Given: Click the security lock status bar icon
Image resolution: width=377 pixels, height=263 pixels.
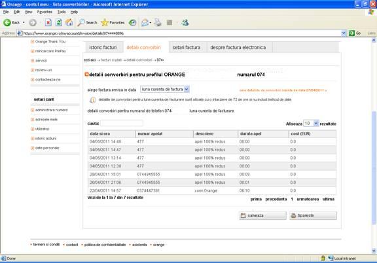Looking at the screenshot, I should coord(323,258).
